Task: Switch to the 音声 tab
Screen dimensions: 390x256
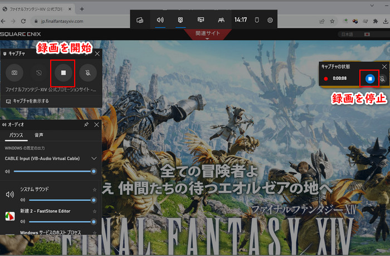Action: (38, 135)
